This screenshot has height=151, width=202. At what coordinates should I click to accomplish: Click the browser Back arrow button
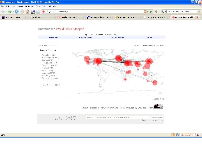pos(3,12)
